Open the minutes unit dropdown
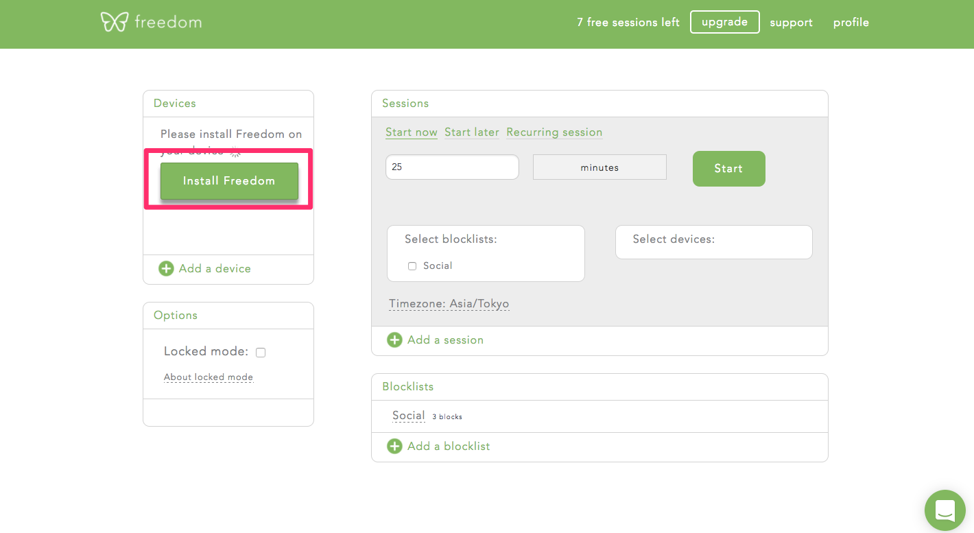Viewport: 974px width, 533px height. click(599, 167)
